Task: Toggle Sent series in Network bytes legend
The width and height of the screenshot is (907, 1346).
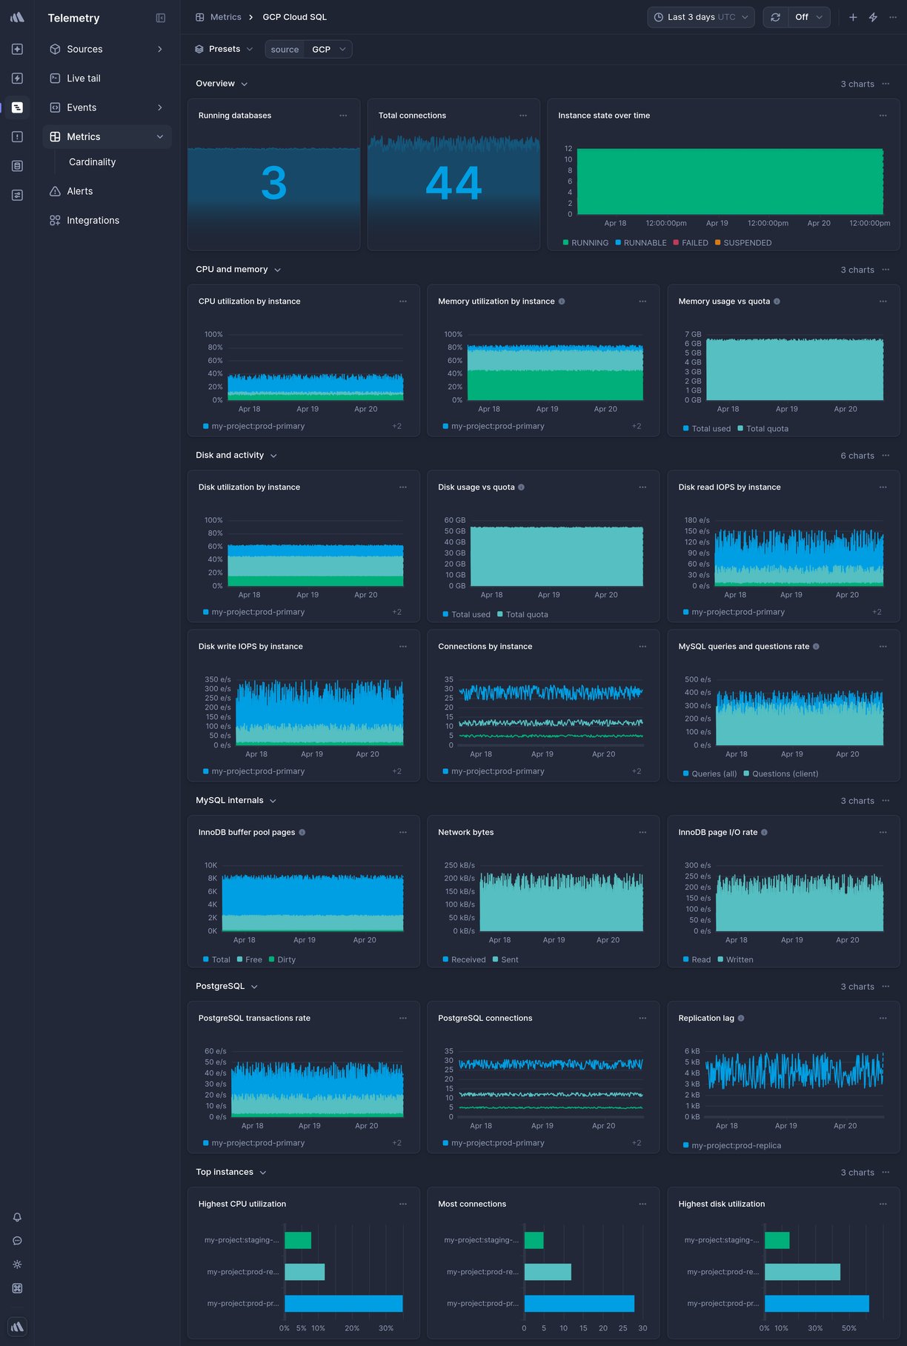Action: coord(505,960)
